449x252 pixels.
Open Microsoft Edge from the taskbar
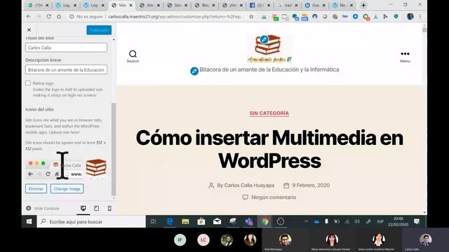[170, 221]
